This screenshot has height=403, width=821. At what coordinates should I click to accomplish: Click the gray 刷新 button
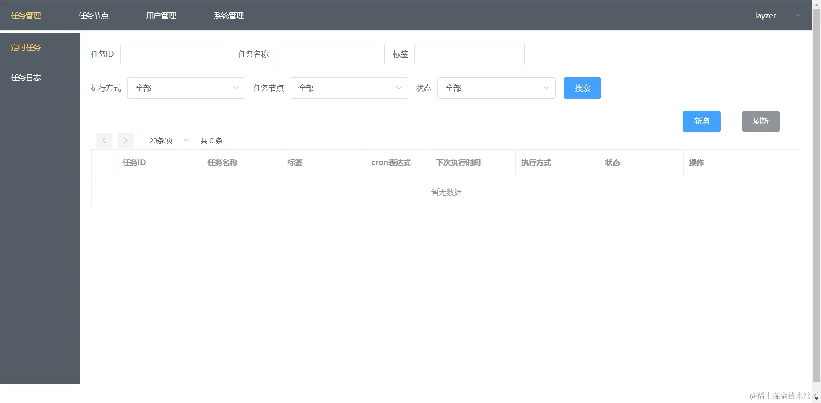pos(761,121)
